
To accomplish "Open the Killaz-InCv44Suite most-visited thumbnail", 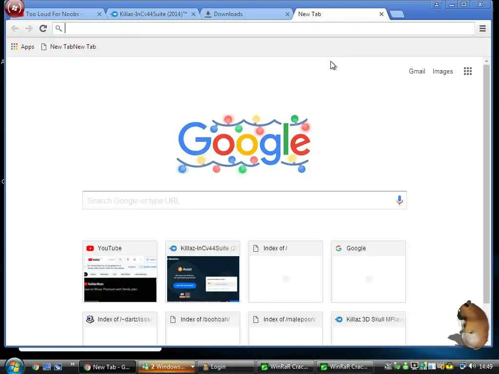I will pos(203,272).
